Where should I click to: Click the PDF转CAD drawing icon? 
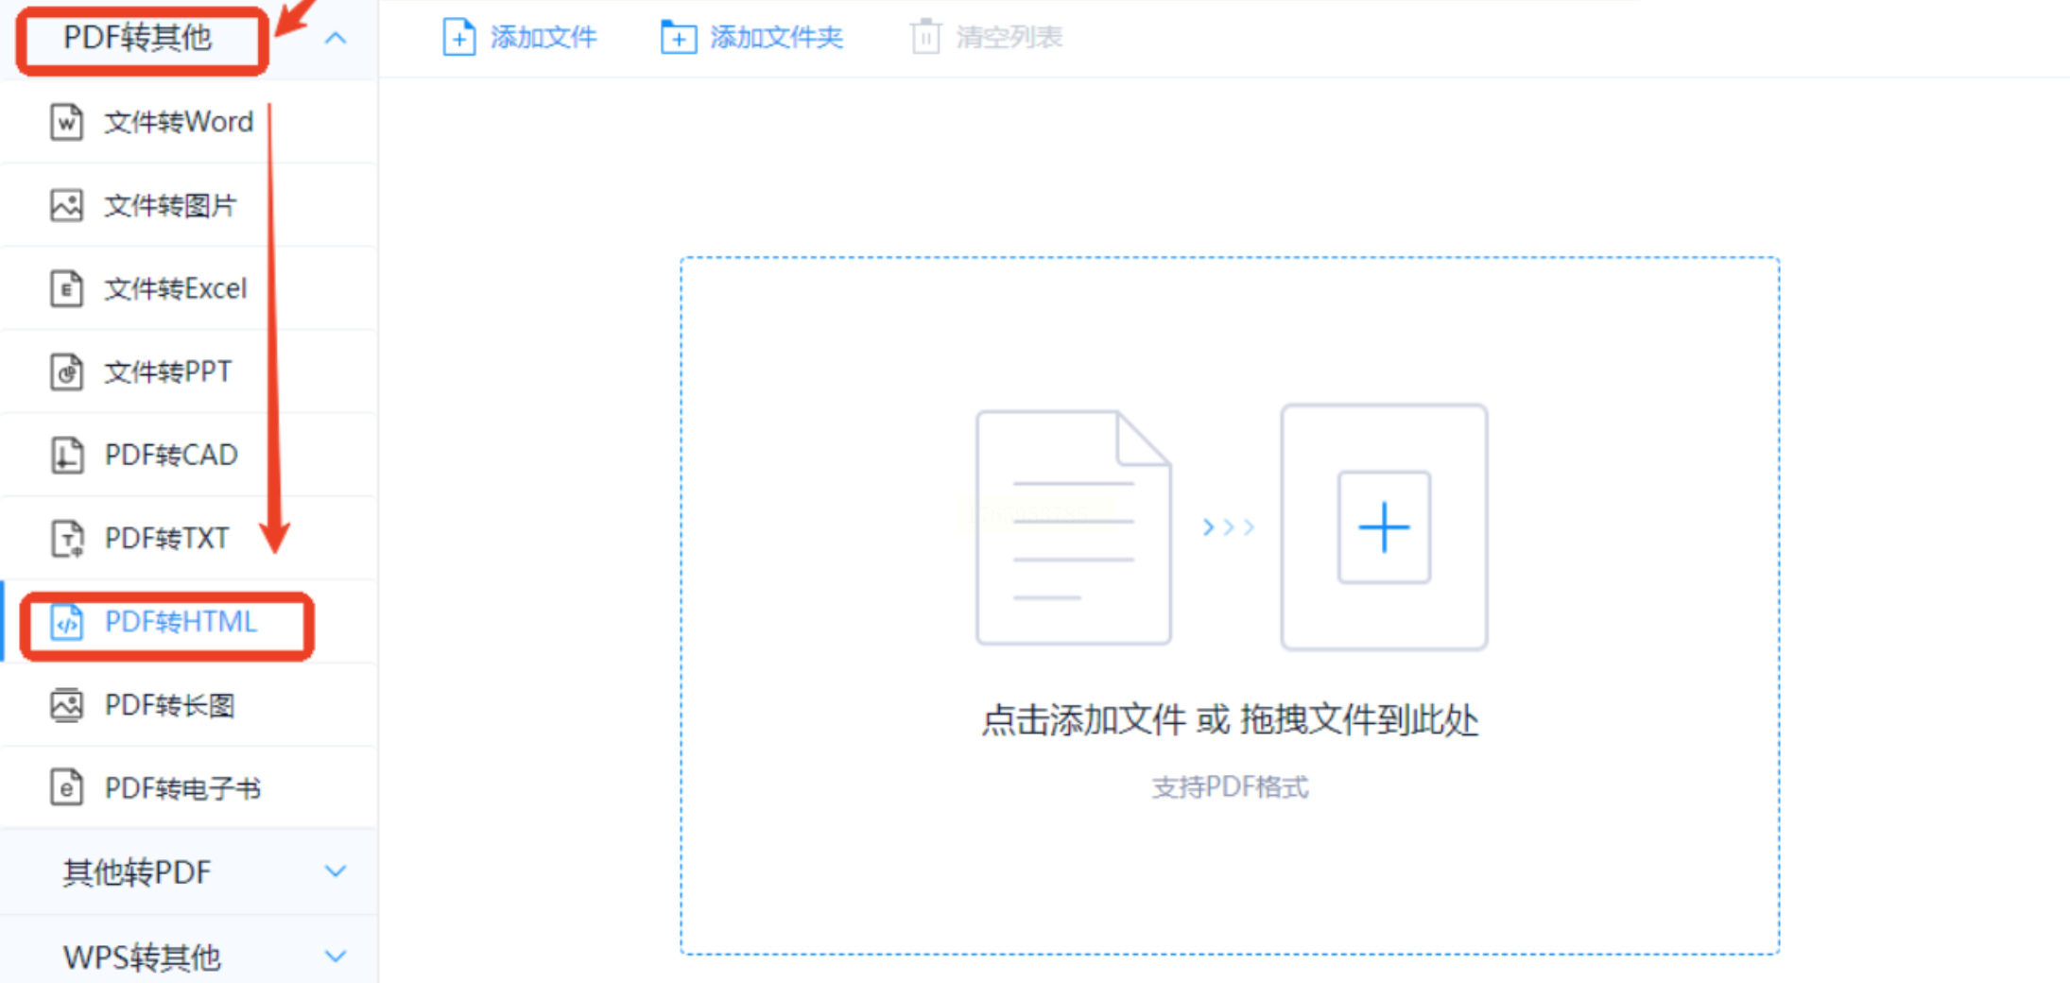click(x=66, y=455)
